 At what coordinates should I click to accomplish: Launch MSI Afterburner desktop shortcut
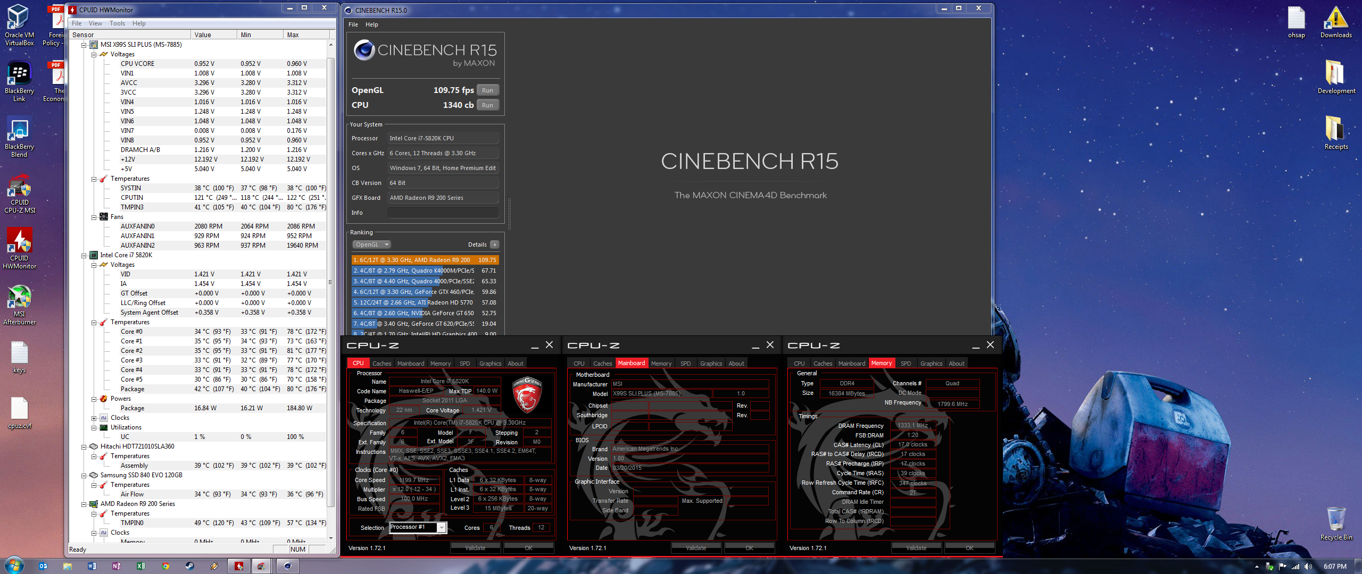coord(19,304)
